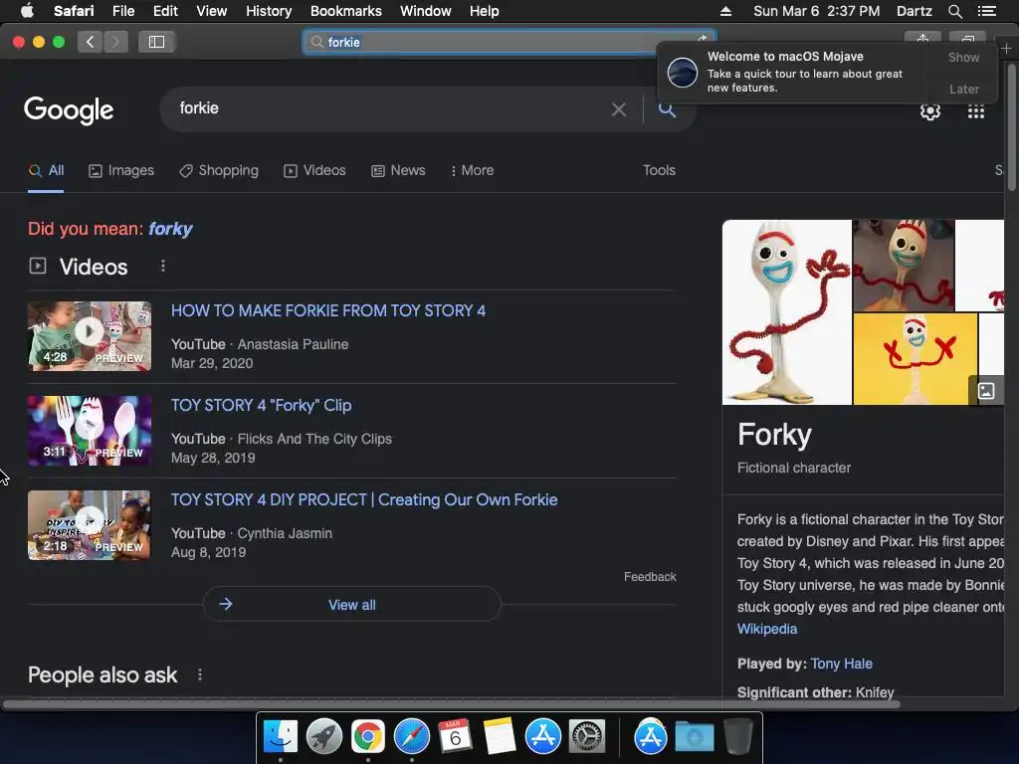Click the vertical page scrollbar
Screen dimensions: 1019x764
coord(1011,128)
